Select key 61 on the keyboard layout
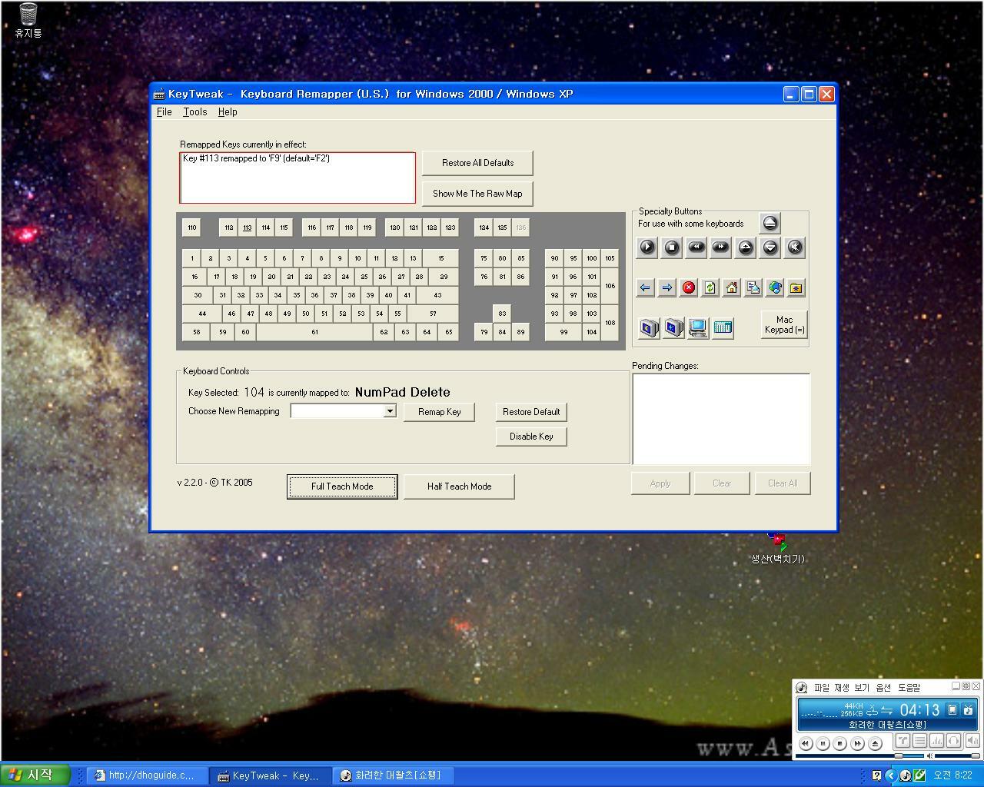 coord(314,332)
